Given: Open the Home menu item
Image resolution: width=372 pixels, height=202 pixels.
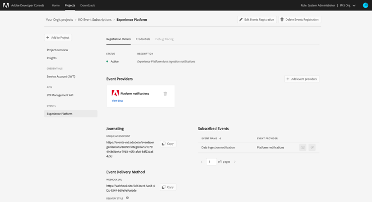Looking at the screenshot, I should click(56, 5).
